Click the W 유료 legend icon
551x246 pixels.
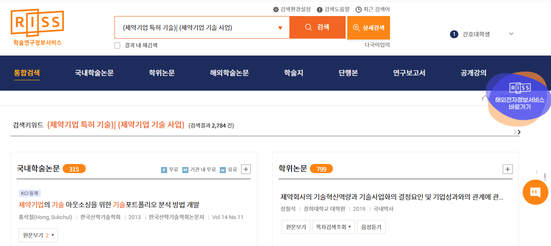[223, 170]
